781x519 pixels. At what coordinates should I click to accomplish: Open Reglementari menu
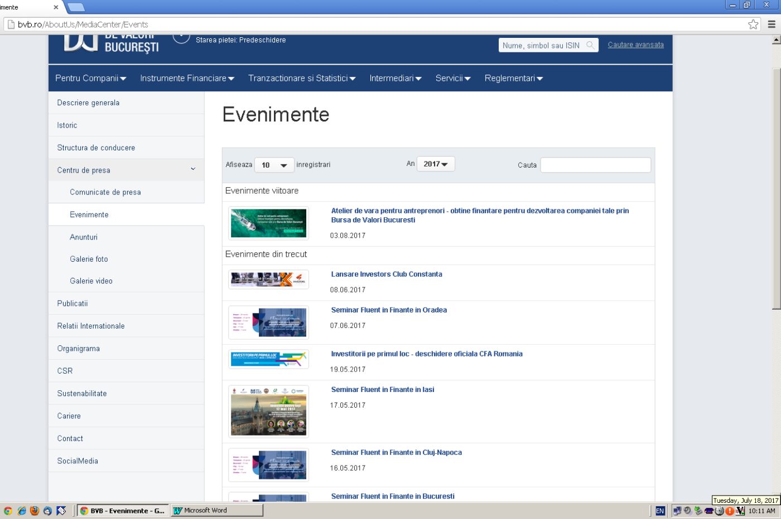[x=514, y=79]
